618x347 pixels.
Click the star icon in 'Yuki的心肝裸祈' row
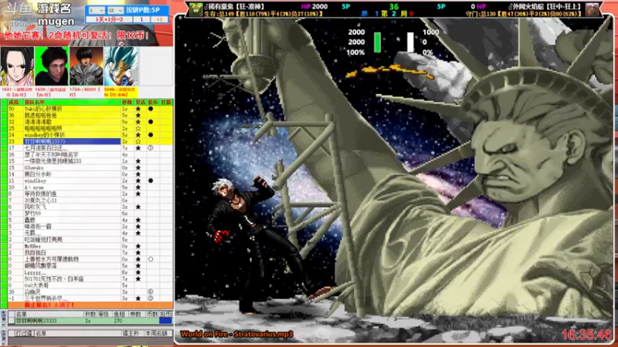pyautogui.click(x=138, y=109)
